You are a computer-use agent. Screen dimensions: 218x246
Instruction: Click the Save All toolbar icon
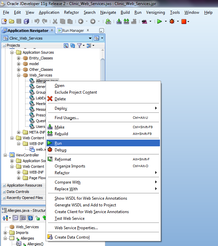tap(26, 21)
